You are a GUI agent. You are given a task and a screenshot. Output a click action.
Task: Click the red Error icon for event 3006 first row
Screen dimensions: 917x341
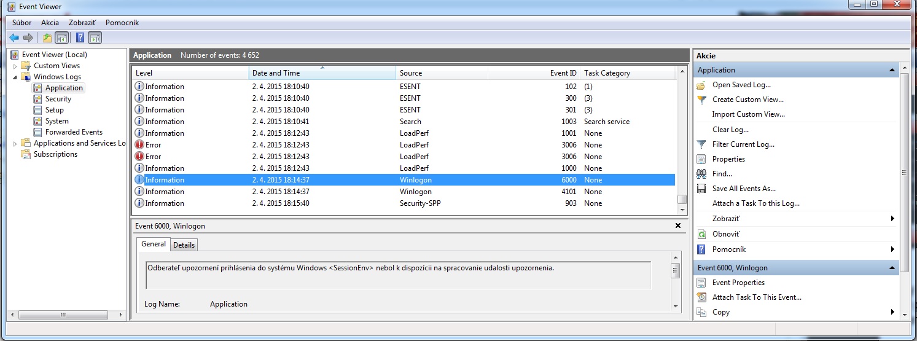click(x=139, y=145)
